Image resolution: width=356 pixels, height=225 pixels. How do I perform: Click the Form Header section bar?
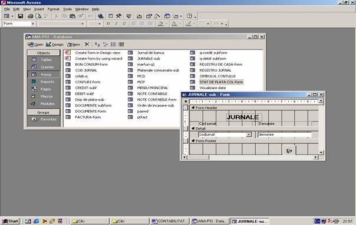coord(254,108)
